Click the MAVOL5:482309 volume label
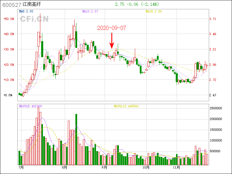Image resolution: width=232 pixels, height=174 pixels. (x=30, y=106)
